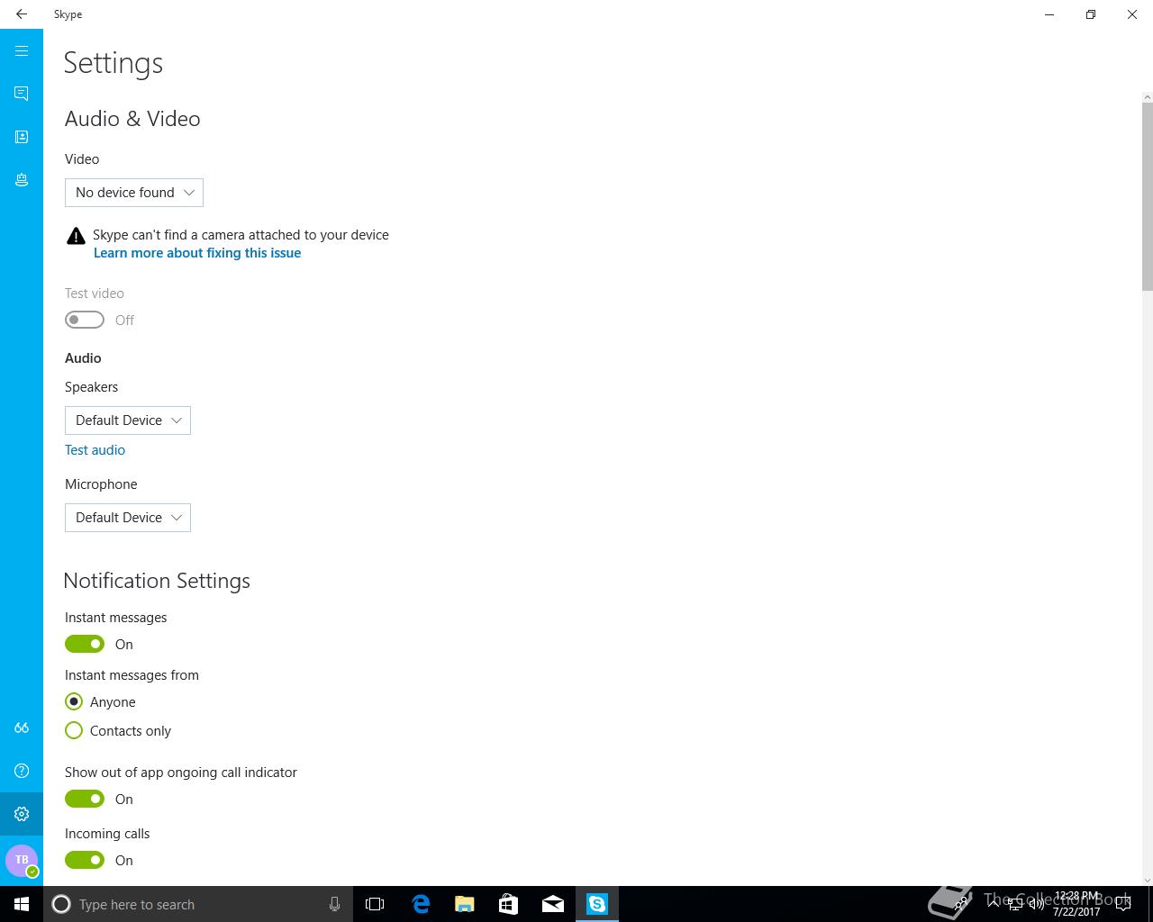Viewport: 1153px width, 922px height.
Task: Click the Type here to search box
Action: tap(196, 904)
